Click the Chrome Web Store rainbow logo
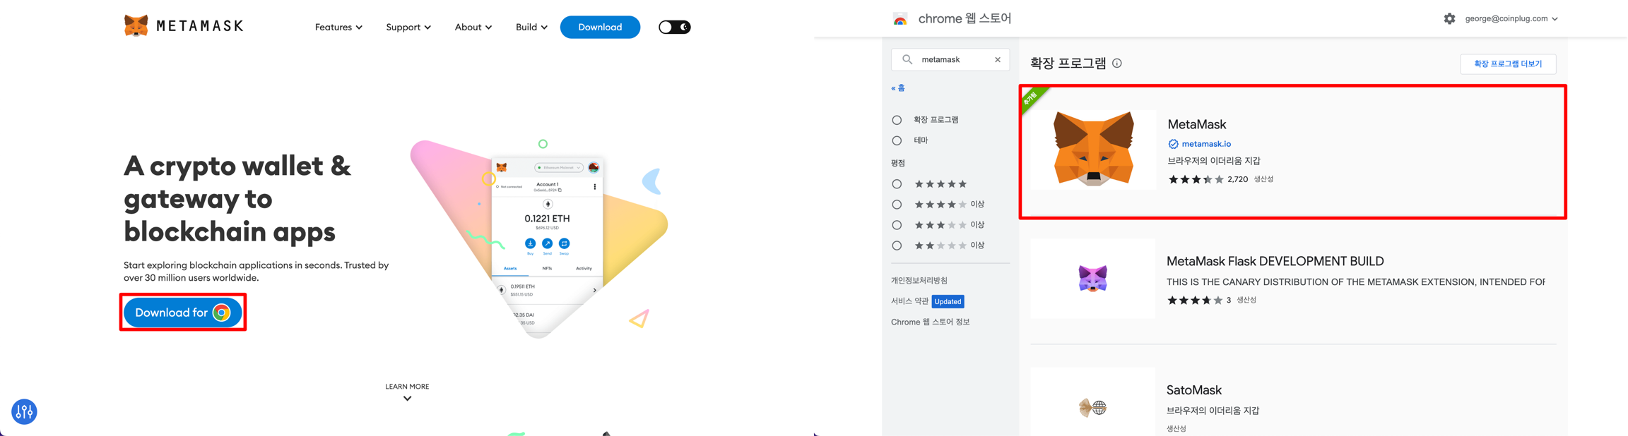The image size is (1628, 436). point(900,19)
